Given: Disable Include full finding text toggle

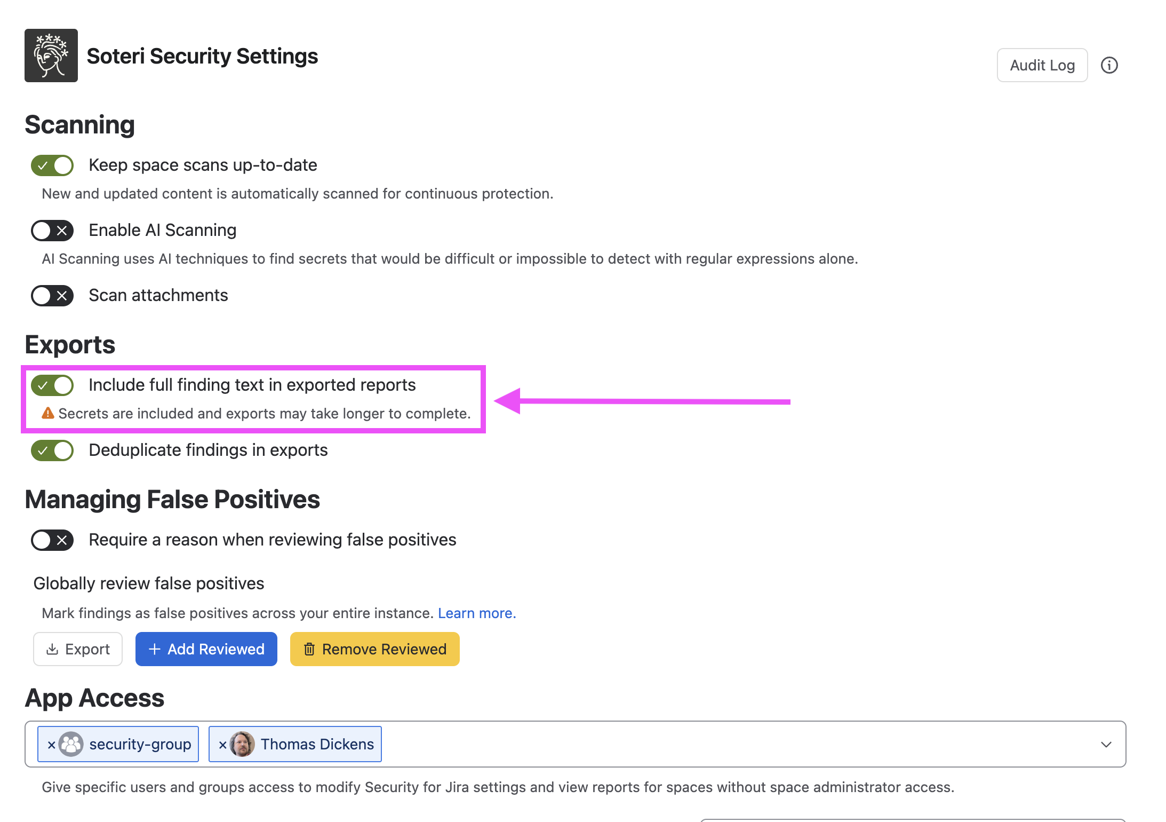Looking at the screenshot, I should pos(52,385).
